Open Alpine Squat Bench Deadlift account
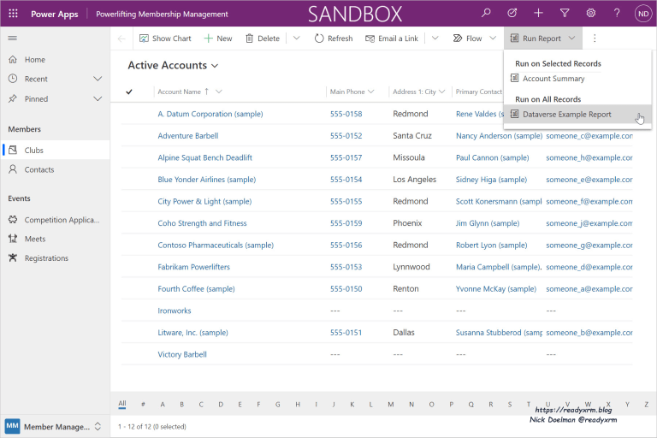Viewport: 657px width, 438px height. [x=205, y=157]
